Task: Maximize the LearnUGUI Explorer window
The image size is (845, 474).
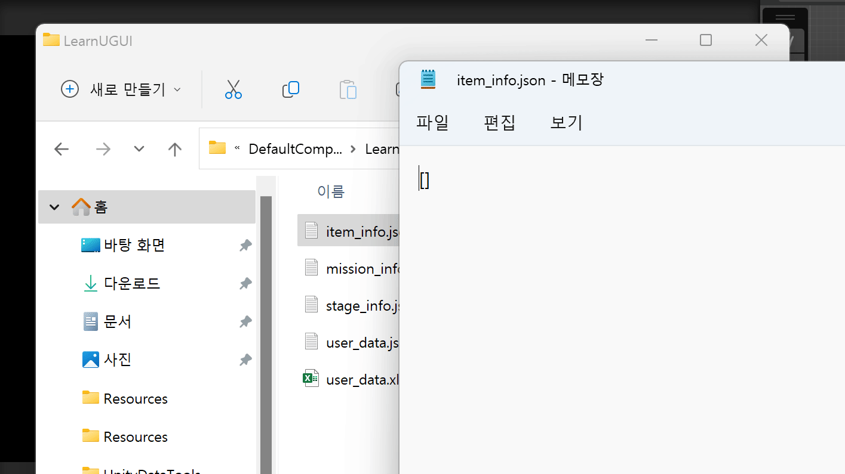Action: click(x=706, y=40)
